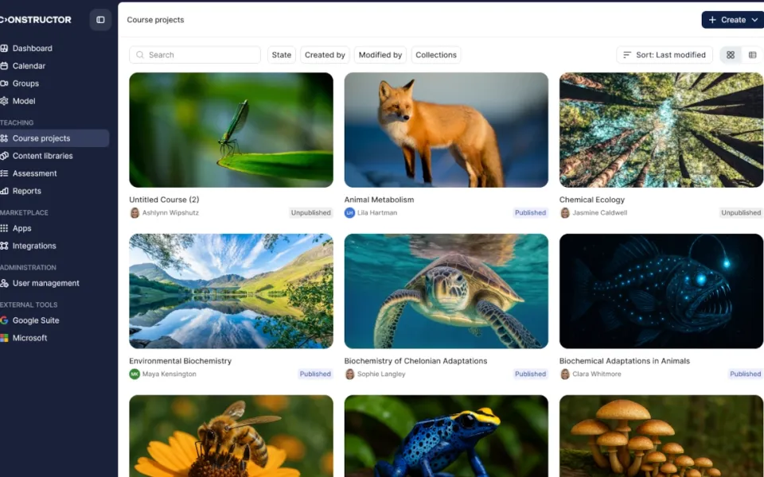Open the State filter dropdown
The width and height of the screenshot is (764, 477).
(x=282, y=55)
